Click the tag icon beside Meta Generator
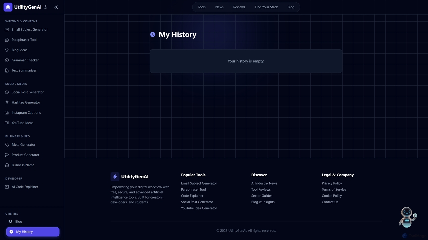This screenshot has height=240, width=428. point(7,145)
